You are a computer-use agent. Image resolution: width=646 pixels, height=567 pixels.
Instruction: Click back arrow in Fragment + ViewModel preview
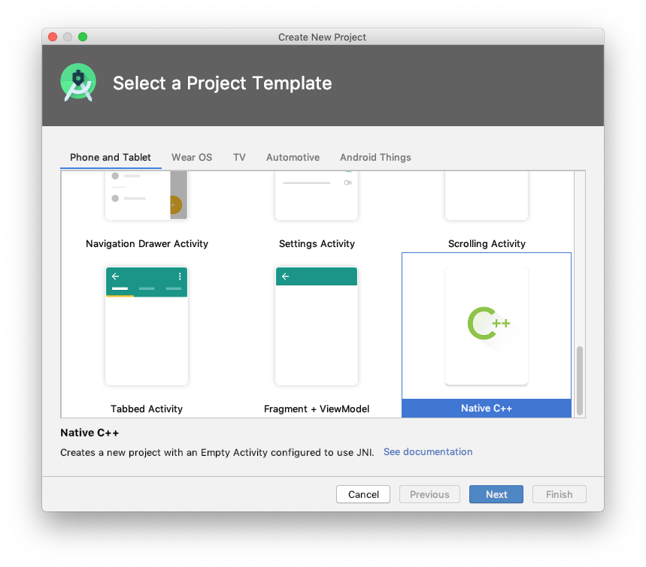(285, 276)
